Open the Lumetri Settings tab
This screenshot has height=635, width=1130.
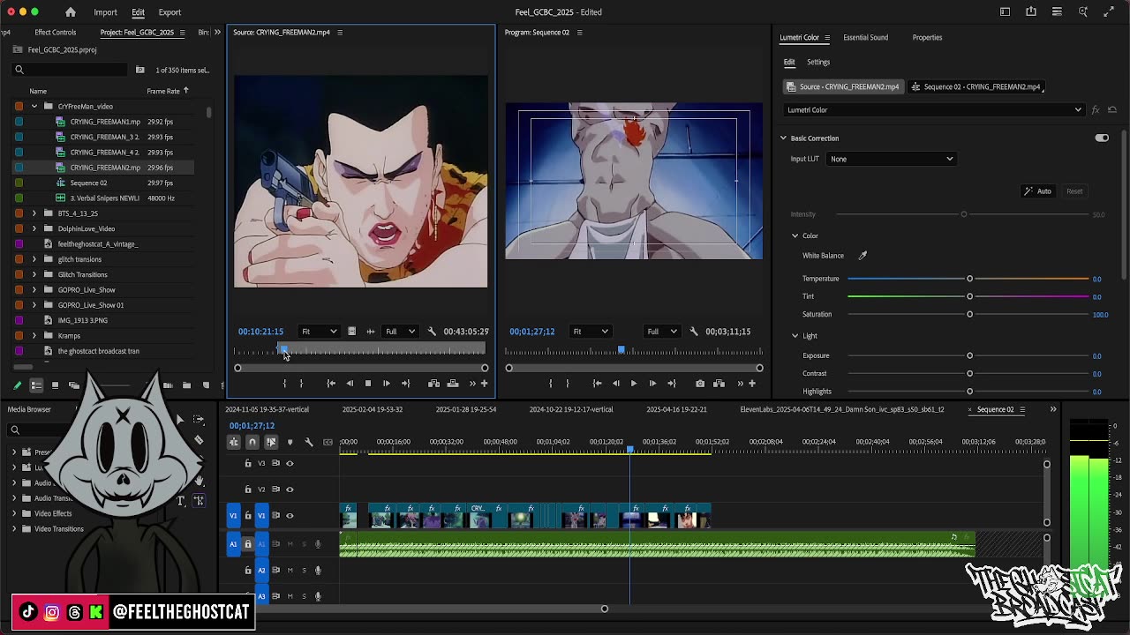coord(818,63)
